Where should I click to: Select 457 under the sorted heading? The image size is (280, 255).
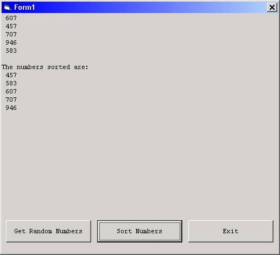11,75
